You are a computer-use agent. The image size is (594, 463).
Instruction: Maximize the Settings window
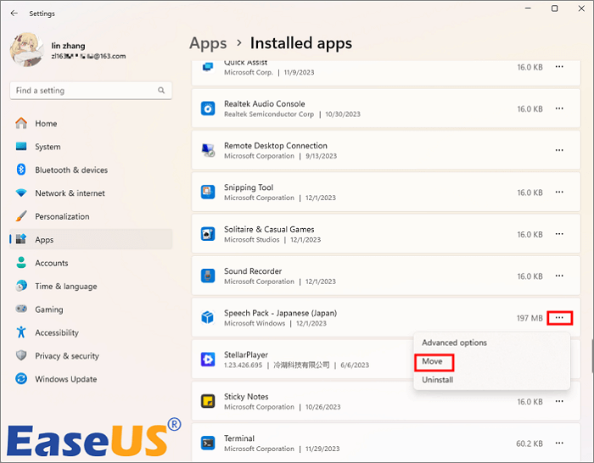click(555, 8)
